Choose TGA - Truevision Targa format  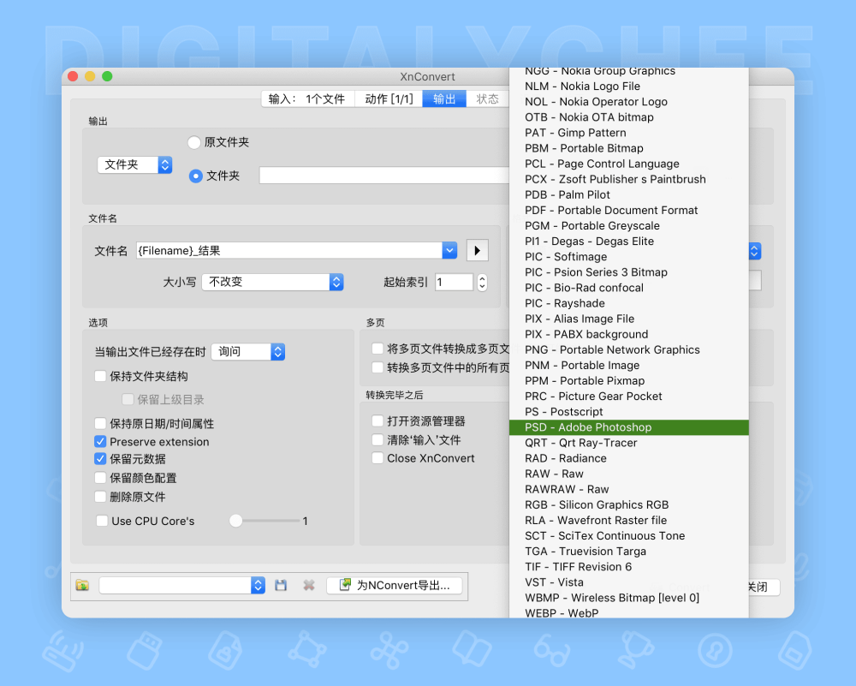pos(629,551)
